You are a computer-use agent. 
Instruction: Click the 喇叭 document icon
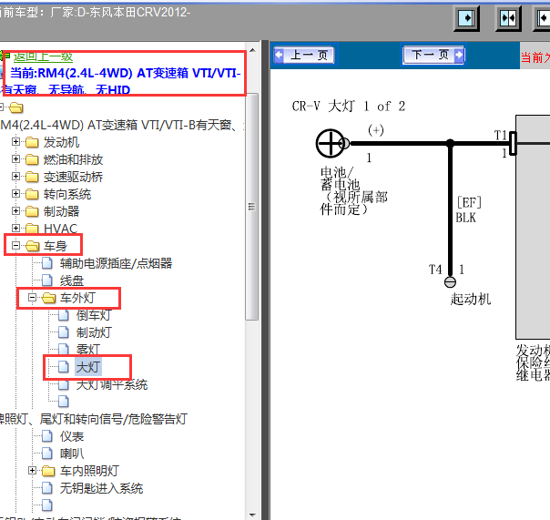coord(47,454)
